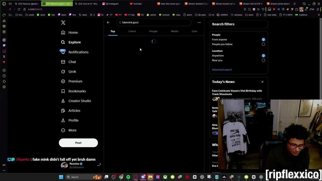Open the alarm bookmarks folder
This screenshot has height=181, width=322.
[x=188, y=15]
